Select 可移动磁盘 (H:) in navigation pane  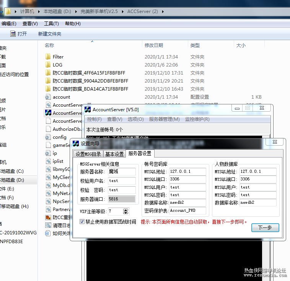point(15,206)
